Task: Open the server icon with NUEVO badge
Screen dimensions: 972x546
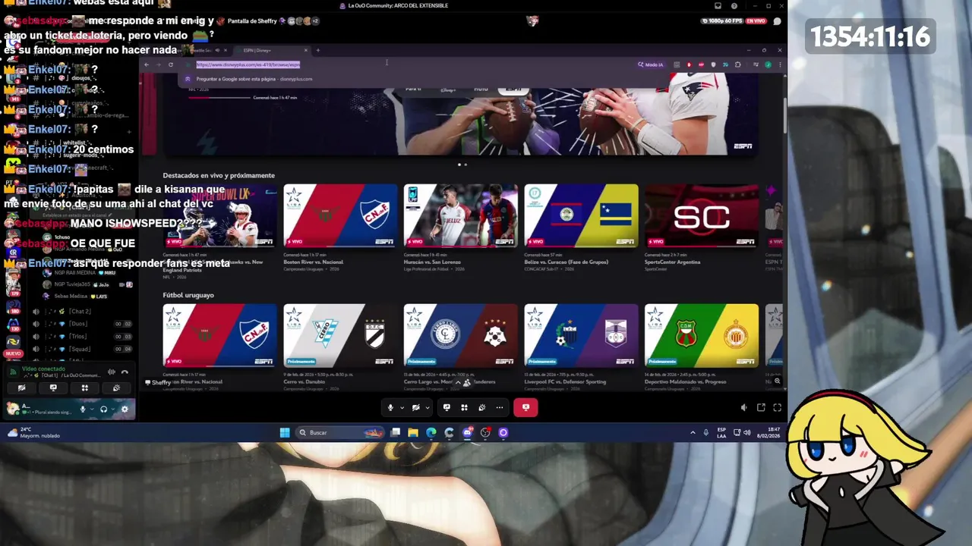Action: point(13,343)
